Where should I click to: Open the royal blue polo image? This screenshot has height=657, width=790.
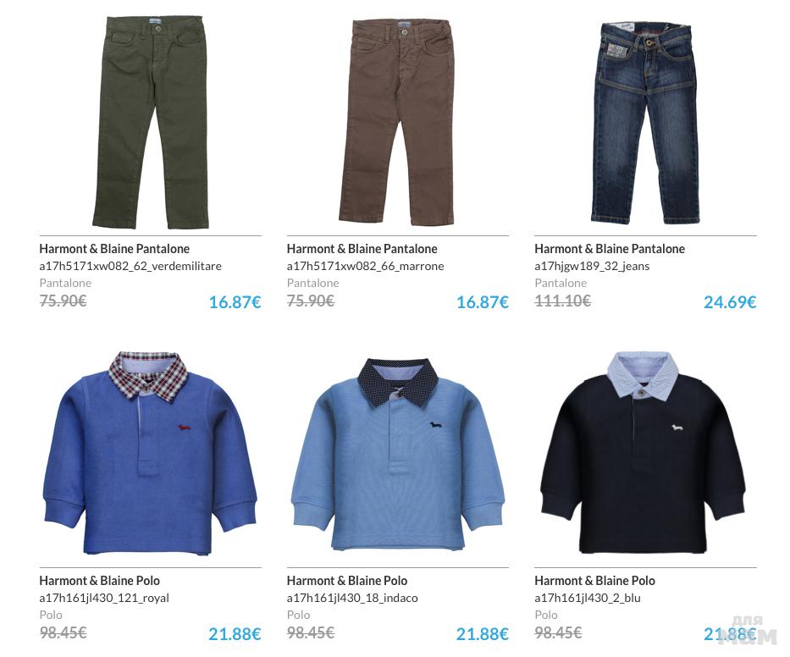pyautogui.click(x=150, y=453)
